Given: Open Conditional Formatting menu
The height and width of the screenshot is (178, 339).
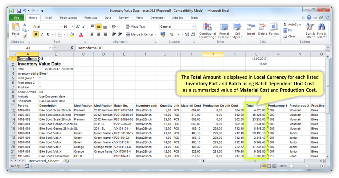Looking at the screenshot, I should pos(207,31).
